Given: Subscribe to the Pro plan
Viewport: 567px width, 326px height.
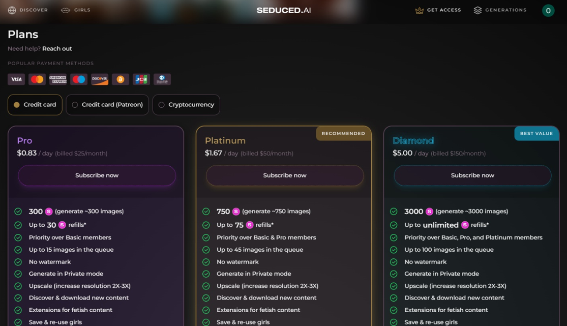Looking at the screenshot, I should click(97, 175).
